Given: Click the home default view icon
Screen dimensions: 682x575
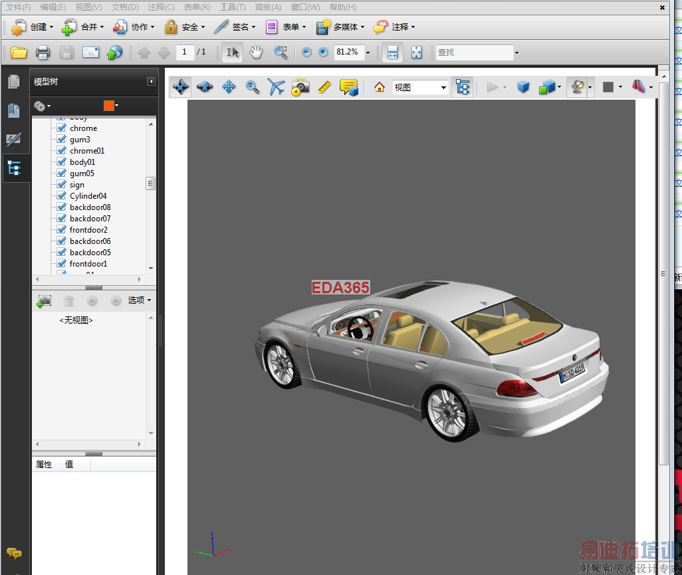Looking at the screenshot, I should point(380,87).
